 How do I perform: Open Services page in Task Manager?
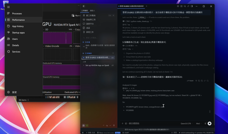tap(24, 52)
